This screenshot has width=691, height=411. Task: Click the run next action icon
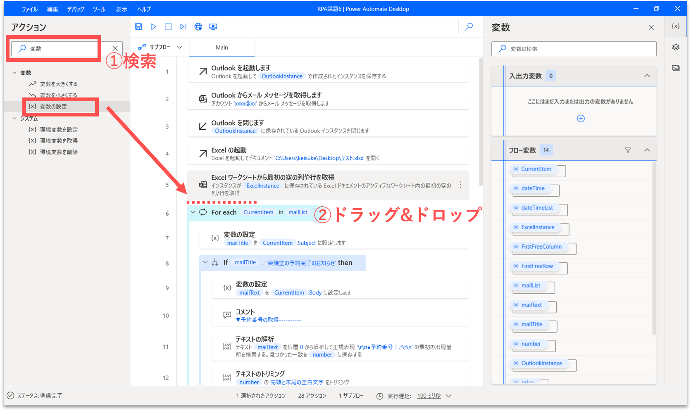click(x=183, y=27)
